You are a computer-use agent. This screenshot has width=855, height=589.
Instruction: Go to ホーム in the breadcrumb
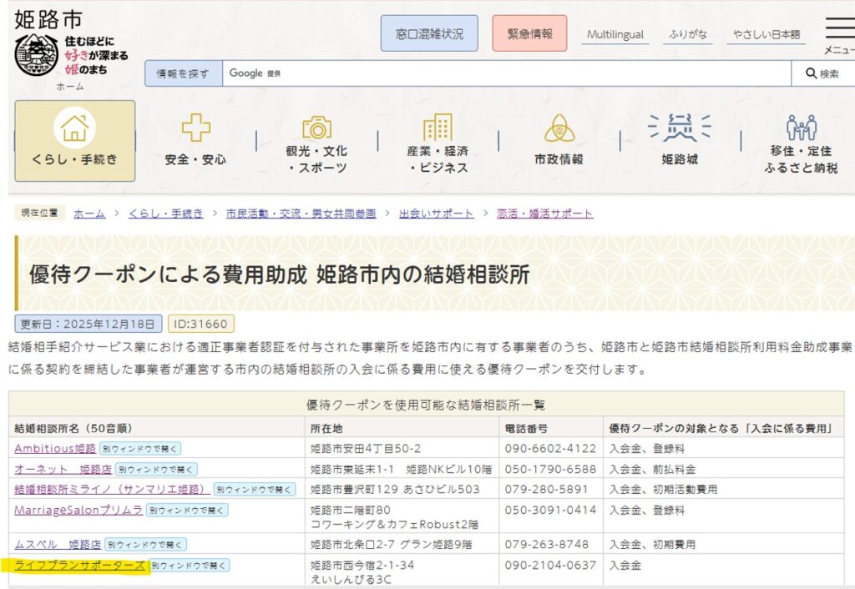click(x=89, y=214)
